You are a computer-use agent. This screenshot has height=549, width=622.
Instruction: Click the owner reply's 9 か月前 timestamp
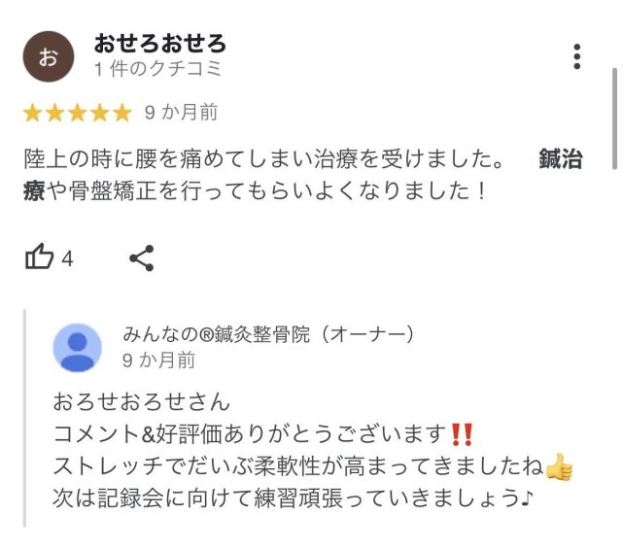click(x=159, y=360)
